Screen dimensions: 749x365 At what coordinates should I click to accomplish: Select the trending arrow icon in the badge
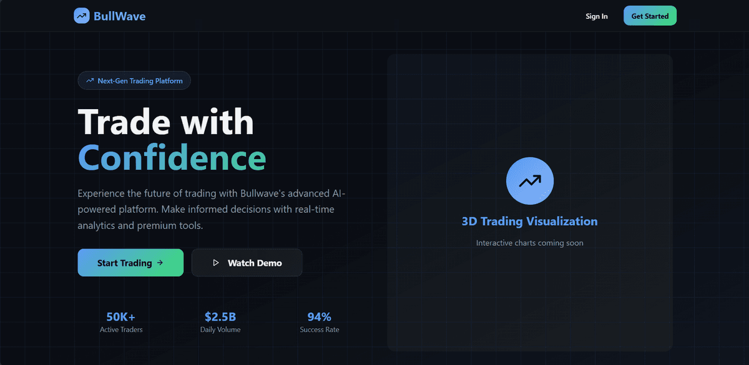[89, 80]
